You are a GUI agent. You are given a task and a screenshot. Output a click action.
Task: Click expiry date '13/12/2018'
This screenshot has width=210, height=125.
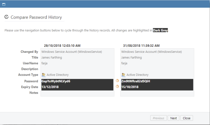pyautogui.click(x=50, y=87)
